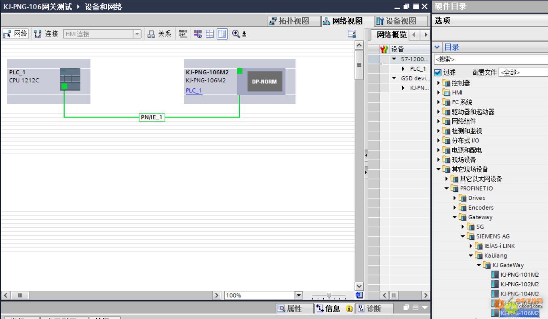Select the IE/AS-i LINK folder
Screen dimensions: 548x319
[500, 246]
